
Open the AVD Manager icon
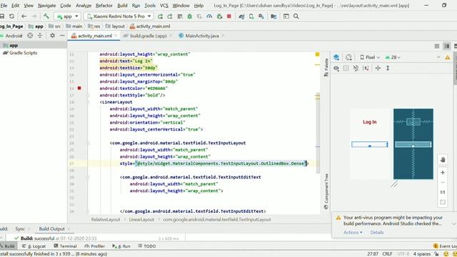pos(251,16)
